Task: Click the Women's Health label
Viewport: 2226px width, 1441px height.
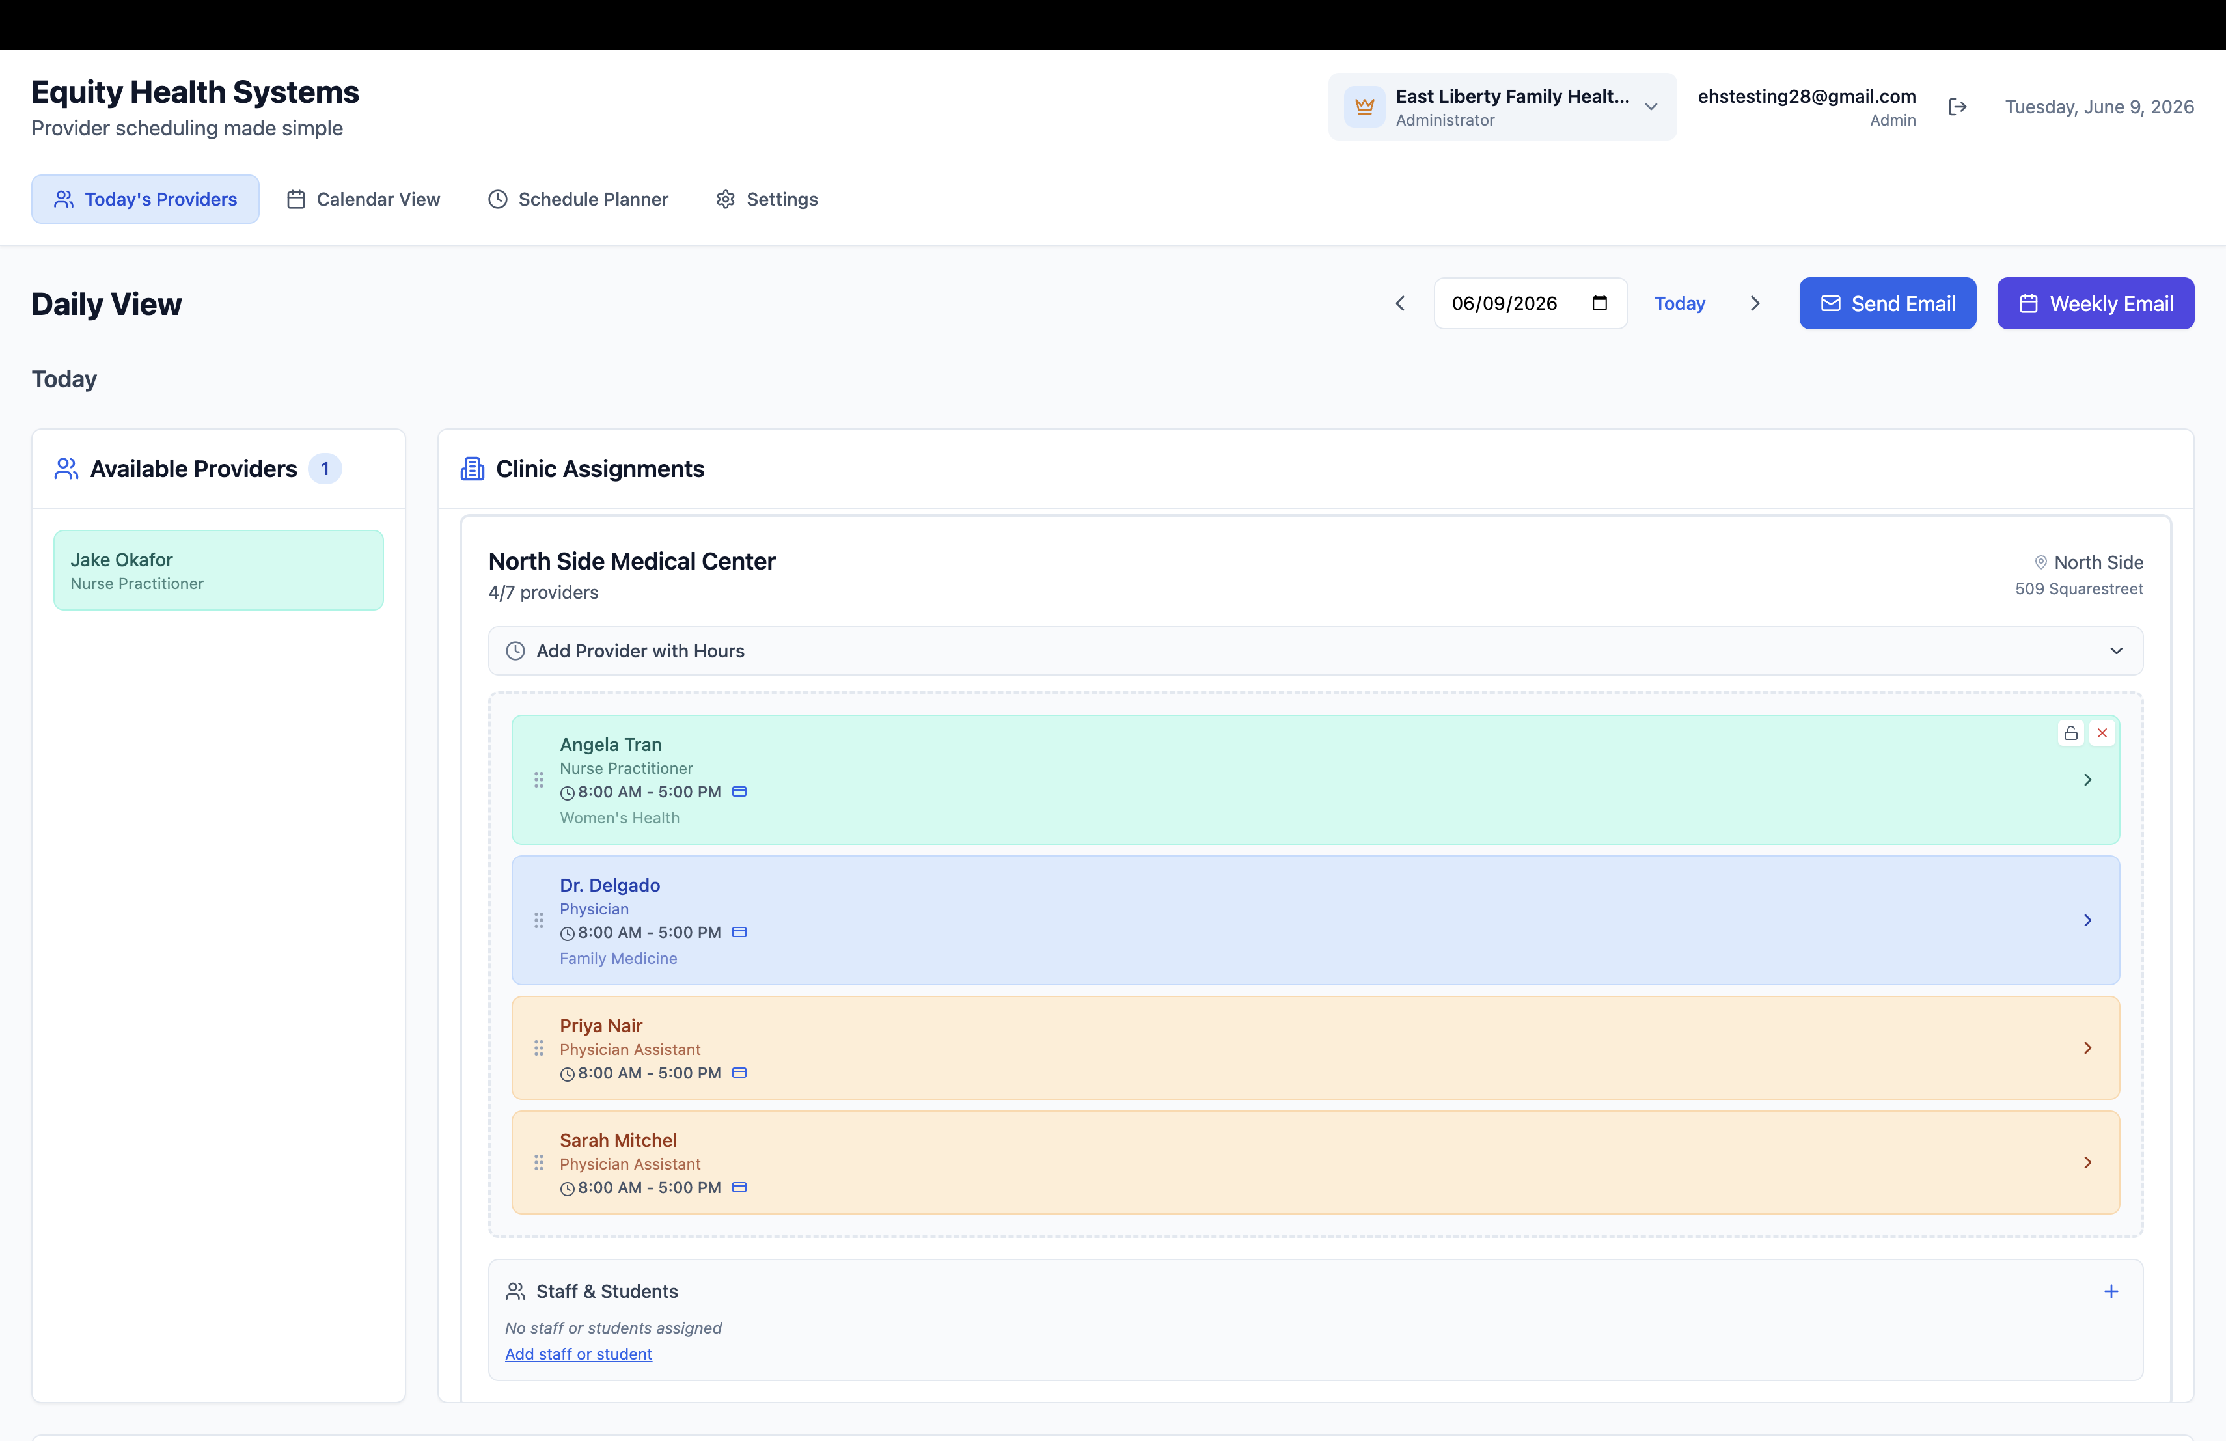Action: 619,817
